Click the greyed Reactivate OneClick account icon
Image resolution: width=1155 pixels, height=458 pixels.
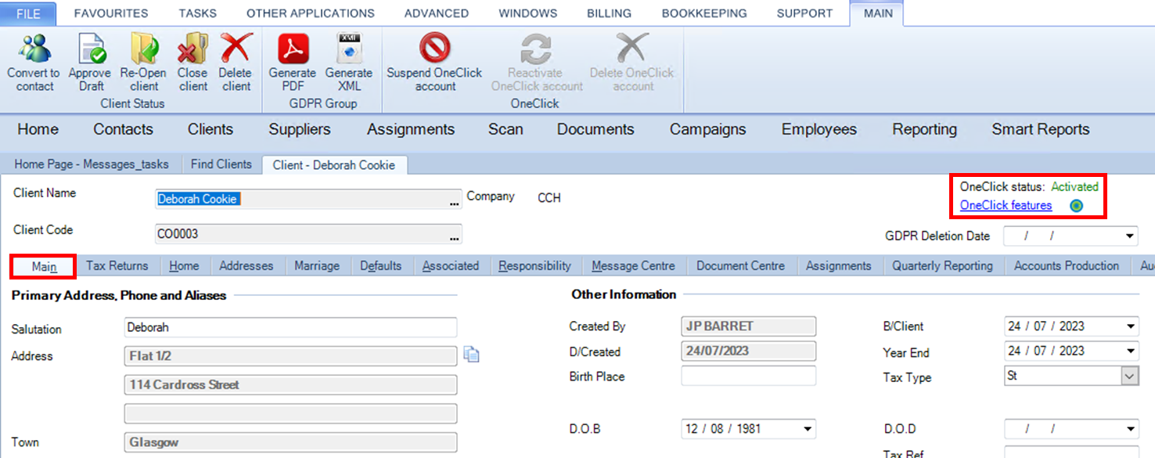pyautogui.click(x=536, y=49)
